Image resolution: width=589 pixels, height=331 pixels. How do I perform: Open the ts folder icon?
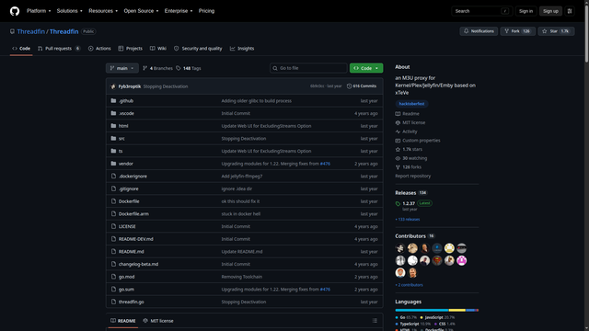113,151
